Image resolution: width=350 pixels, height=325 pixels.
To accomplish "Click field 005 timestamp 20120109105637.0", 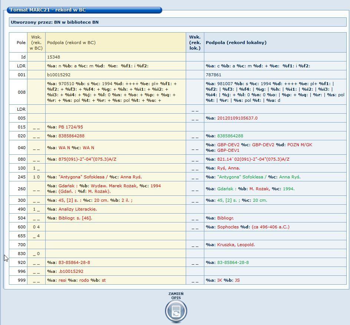I will 237,118.
